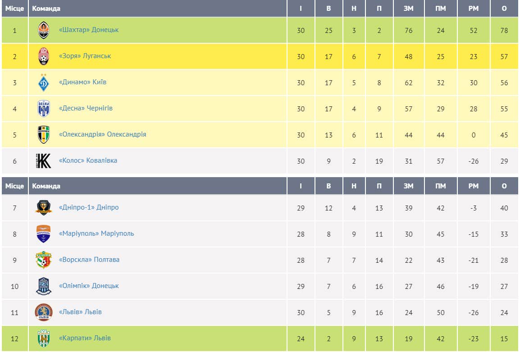Viewport: 520px width, 352px height.
Task: Click Shakhtar's points value 78
Action: (x=504, y=31)
